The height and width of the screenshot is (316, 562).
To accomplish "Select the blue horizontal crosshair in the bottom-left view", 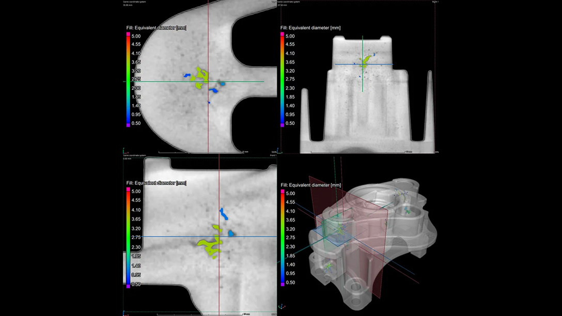I will tap(258, 236).
